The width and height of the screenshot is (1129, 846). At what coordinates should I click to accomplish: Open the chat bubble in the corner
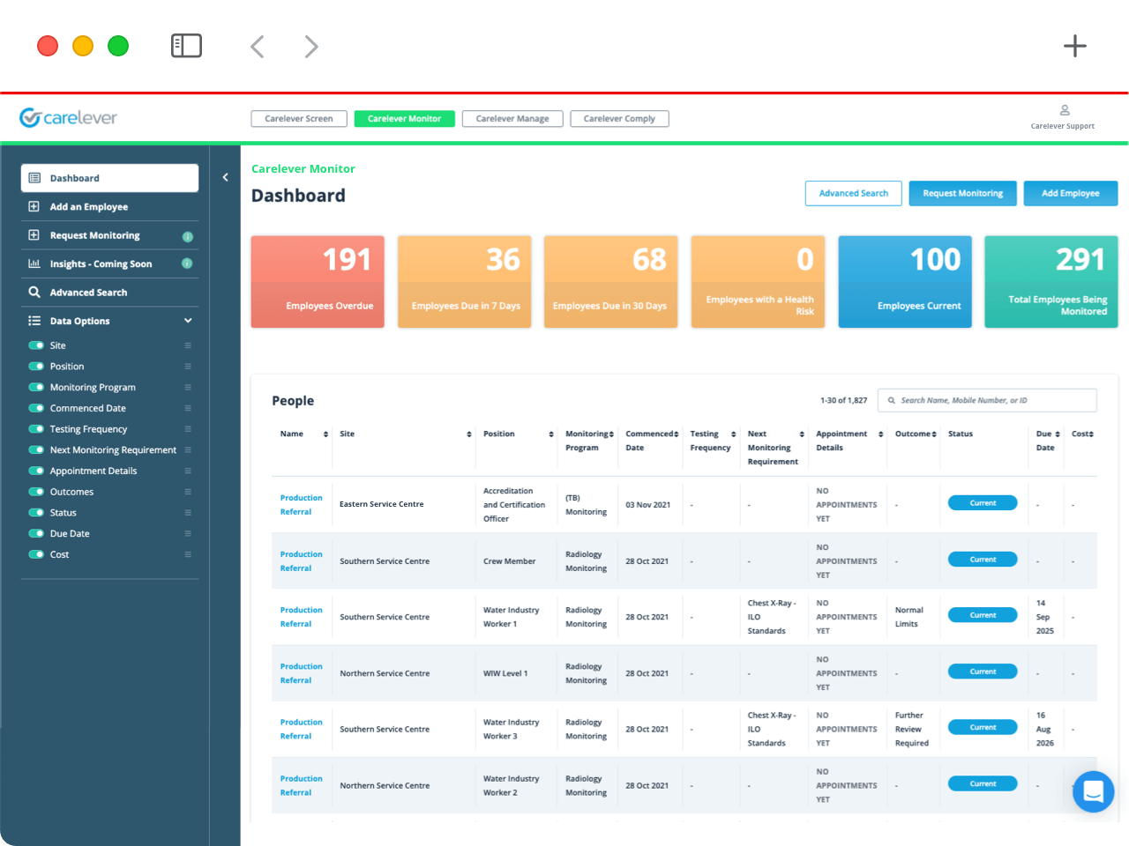click(1093, 791)
